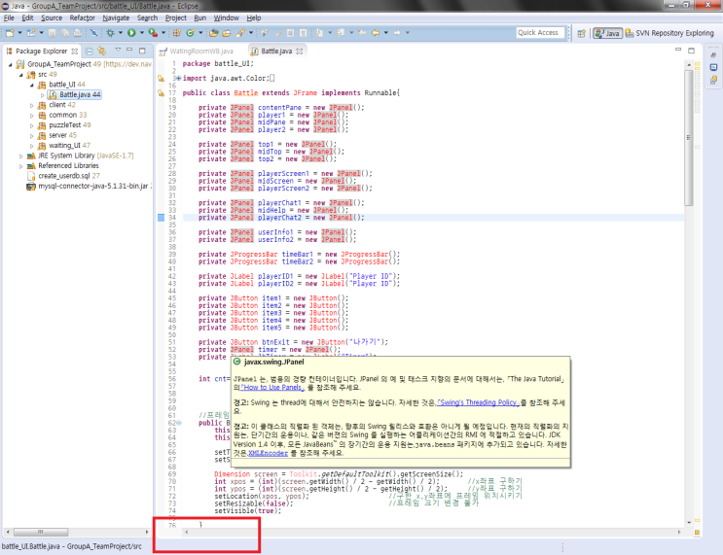Screen dimensions: 723x555
Task: Open the Project menu
Action: point(176,17)
